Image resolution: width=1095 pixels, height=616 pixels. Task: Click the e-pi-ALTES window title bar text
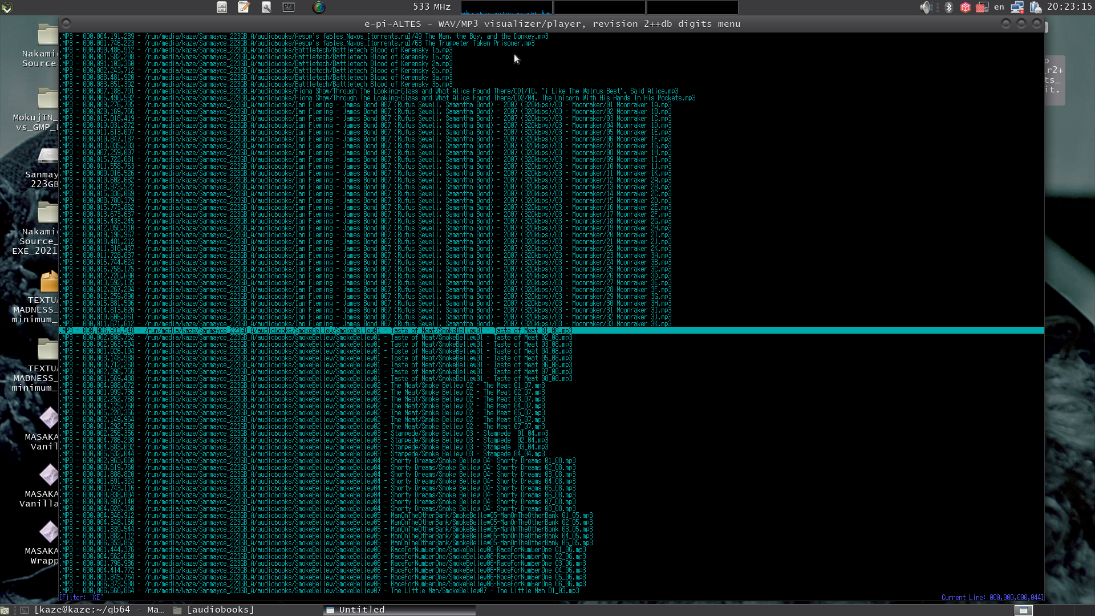coord(552,23)
